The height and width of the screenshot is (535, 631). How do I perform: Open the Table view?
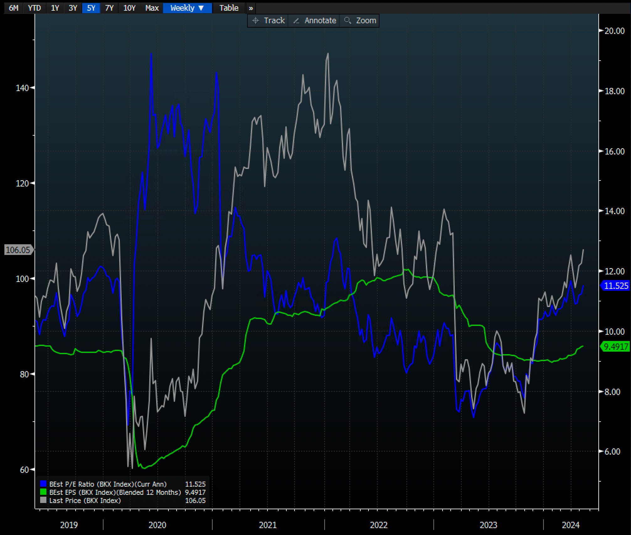pyautogui.click(x=229, y=8)
